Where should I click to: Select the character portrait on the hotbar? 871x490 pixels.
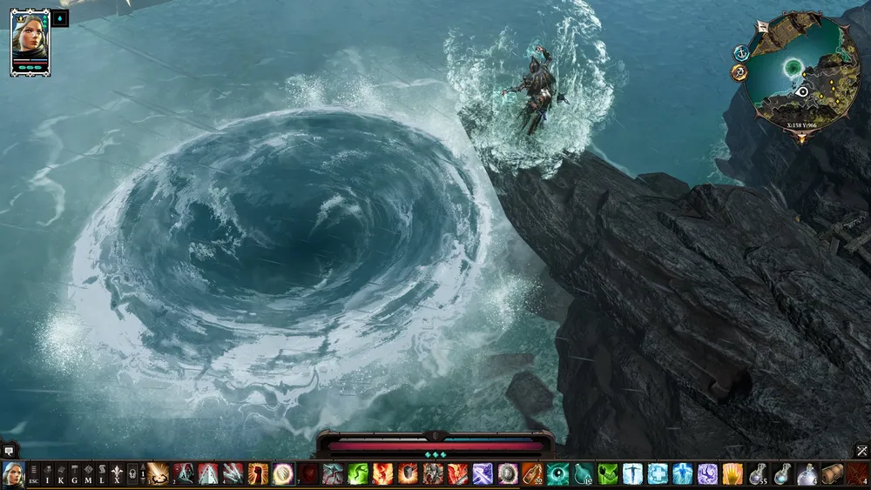click(x=13, y=475)
